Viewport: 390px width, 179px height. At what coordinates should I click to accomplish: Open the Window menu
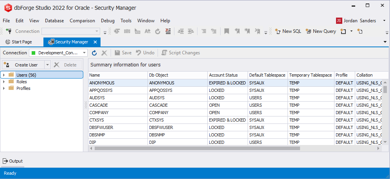tap(146, 21)
